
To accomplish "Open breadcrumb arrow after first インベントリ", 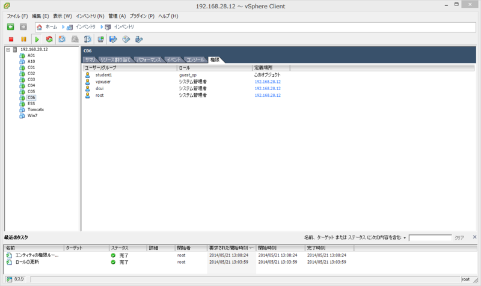I will click(x=102, y=27).
